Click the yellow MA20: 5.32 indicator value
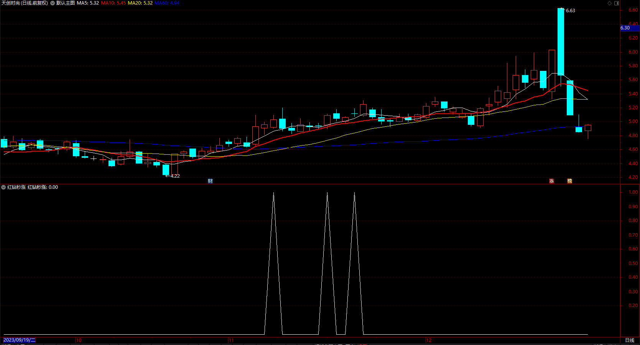This screenshot has width=640, height=345. coord(140,3)
